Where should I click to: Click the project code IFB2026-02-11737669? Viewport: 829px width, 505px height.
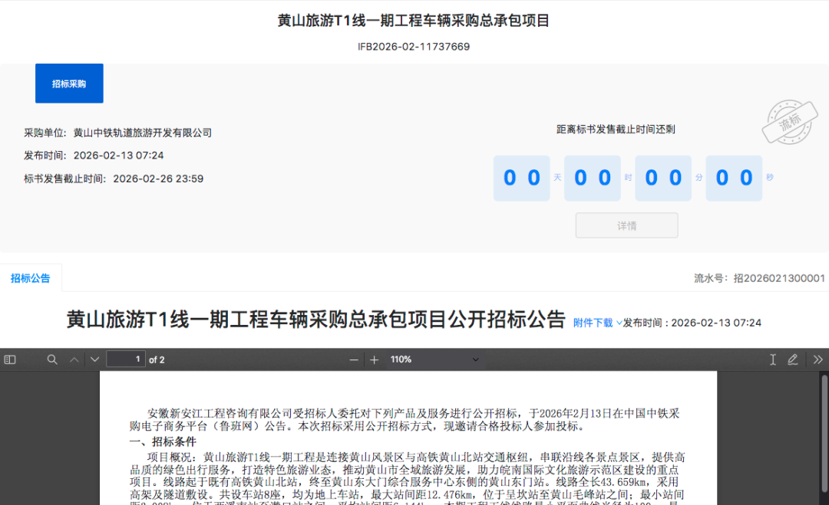(414, 47)
